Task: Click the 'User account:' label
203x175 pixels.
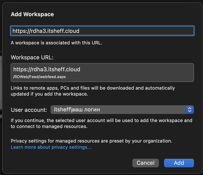Action: (x=29, y=110)
